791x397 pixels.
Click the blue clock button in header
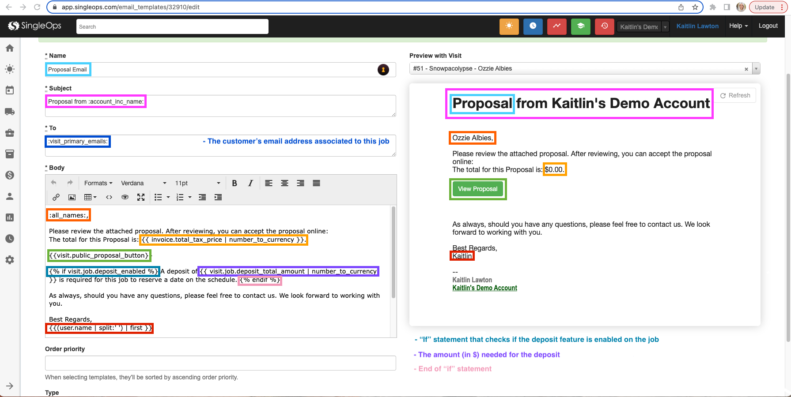click(x=533, y=26)
